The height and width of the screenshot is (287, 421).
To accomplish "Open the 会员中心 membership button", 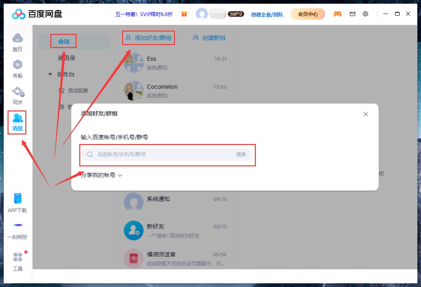I will click(x=307, y=14).
